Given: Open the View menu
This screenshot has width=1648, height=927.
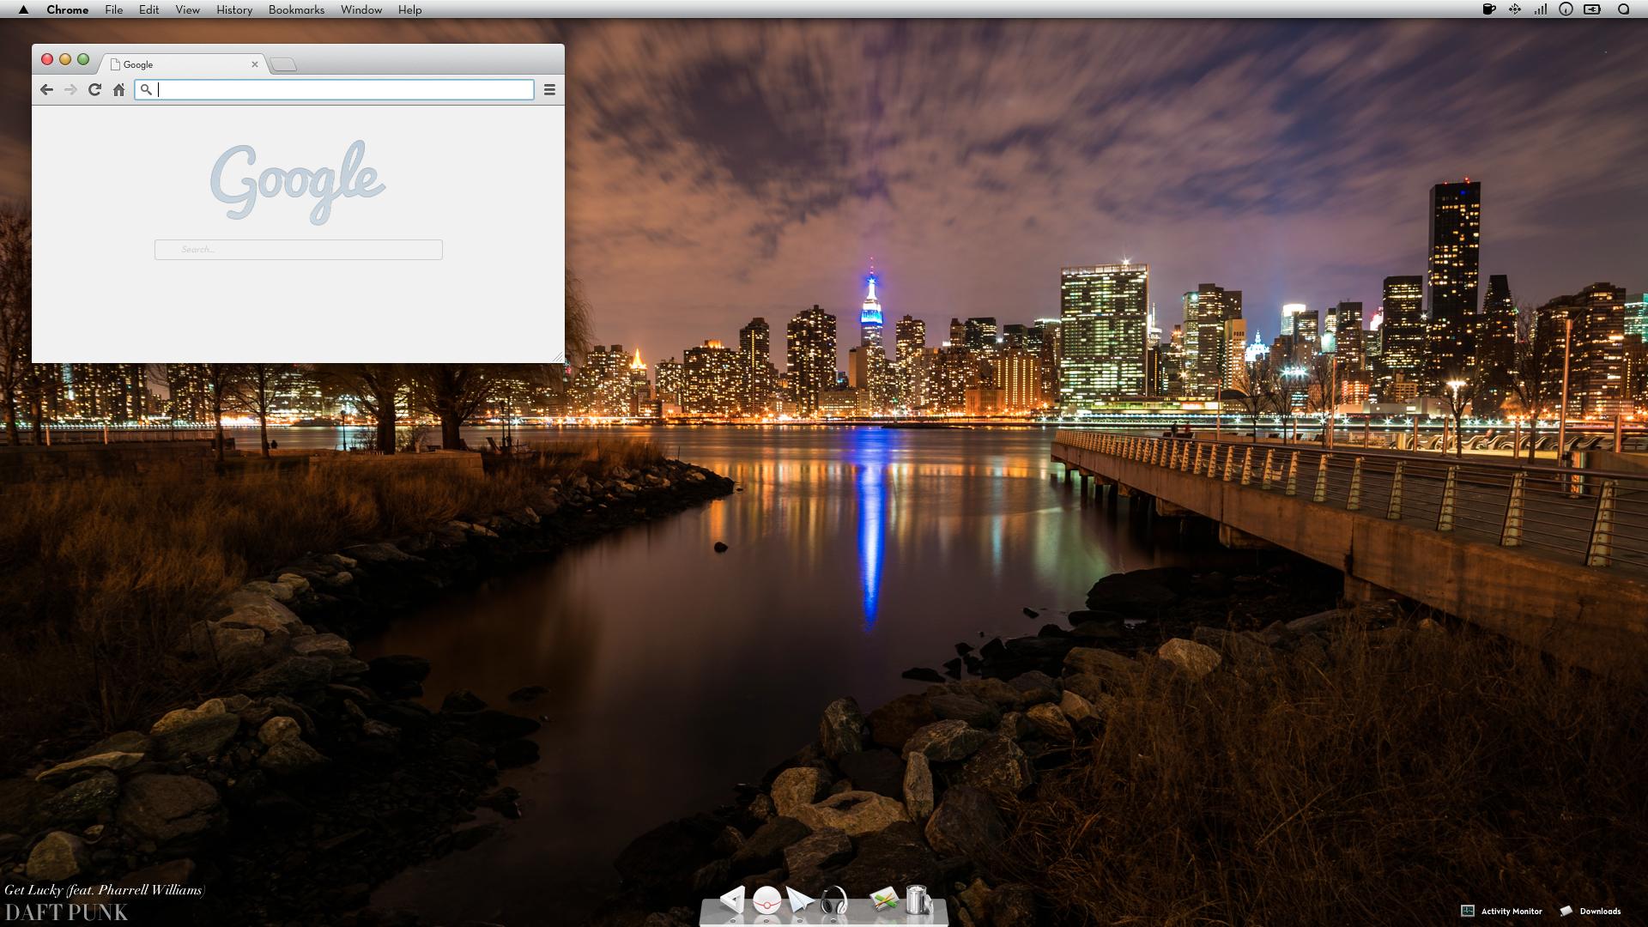Looking at the screenshot, I should (x=187, y=9).
